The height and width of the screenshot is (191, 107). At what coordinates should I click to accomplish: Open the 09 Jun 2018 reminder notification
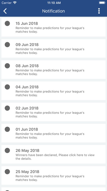pos(53,48)
